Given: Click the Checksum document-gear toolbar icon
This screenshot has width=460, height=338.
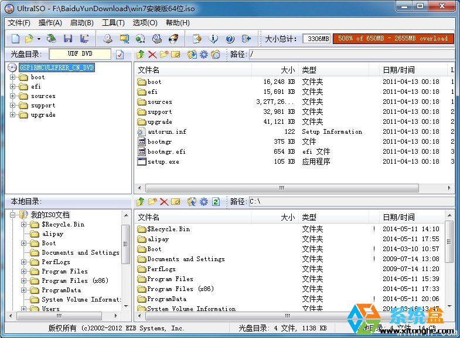Looking at the screenshot, I should point(197,39).
